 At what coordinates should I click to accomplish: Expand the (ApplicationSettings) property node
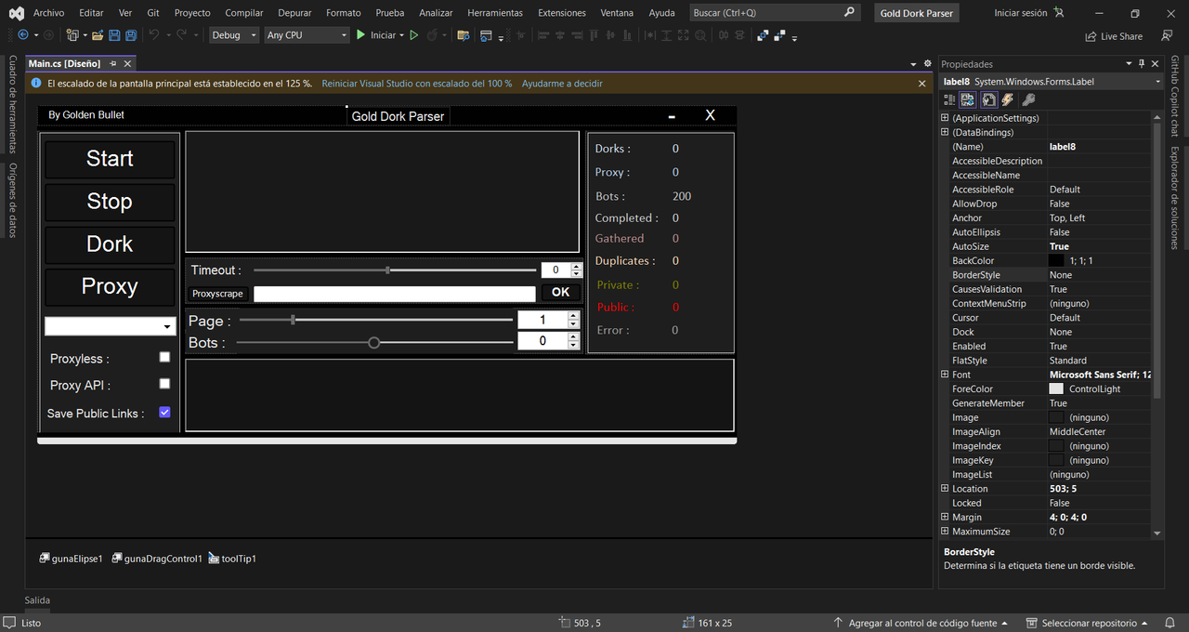point(945,118)
